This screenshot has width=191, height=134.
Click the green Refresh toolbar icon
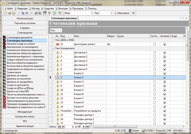pos(54,13)
